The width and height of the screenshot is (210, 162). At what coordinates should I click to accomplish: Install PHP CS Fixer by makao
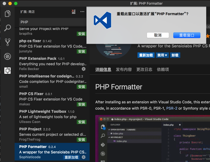(x=82, y=104)
